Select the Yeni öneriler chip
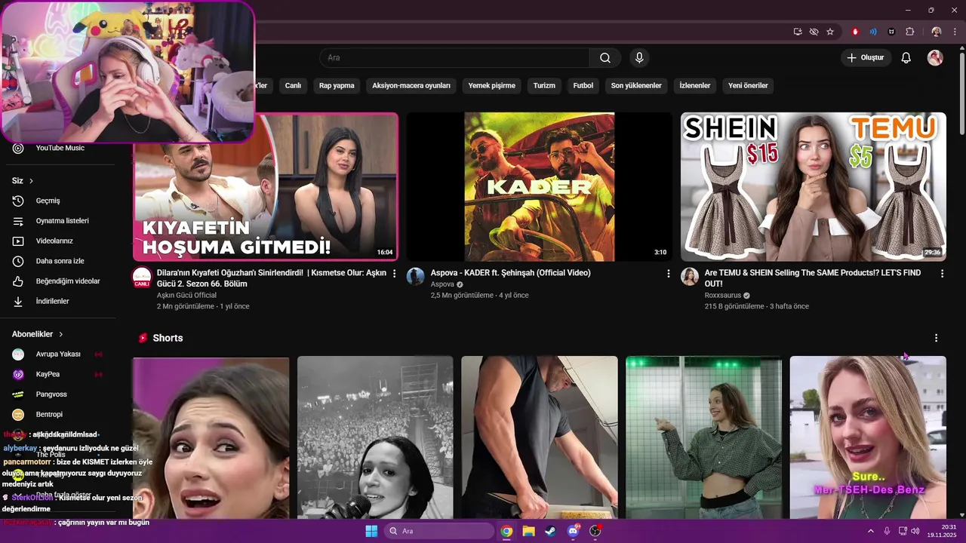966x543 pixels. [748, 86]
